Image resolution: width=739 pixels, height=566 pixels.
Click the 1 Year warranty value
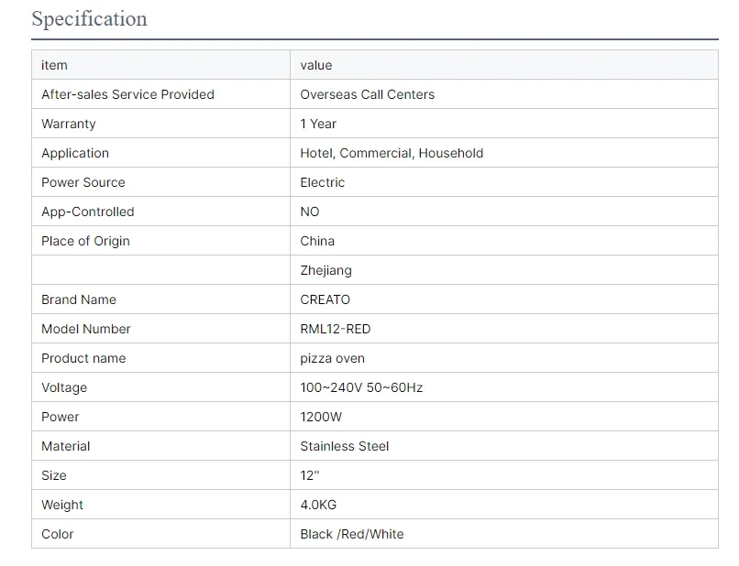click(x=318, y=124)
